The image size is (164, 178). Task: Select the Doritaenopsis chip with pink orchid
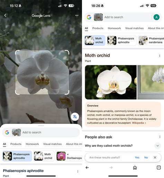pos(69,156)
